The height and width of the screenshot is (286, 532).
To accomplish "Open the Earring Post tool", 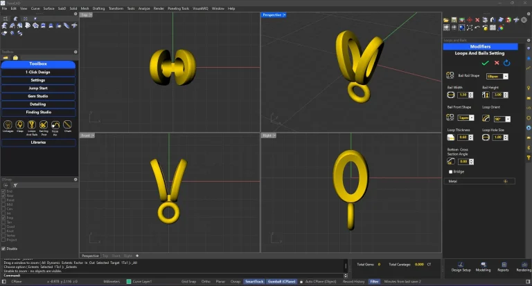I will [44, 125].
